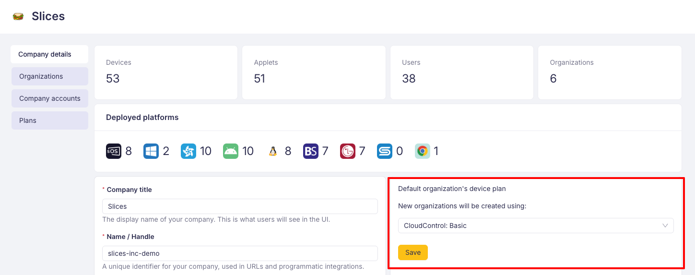Click the Windows platform icon
695x275 pixels.
pyautogui.click(x=151, y=151)
